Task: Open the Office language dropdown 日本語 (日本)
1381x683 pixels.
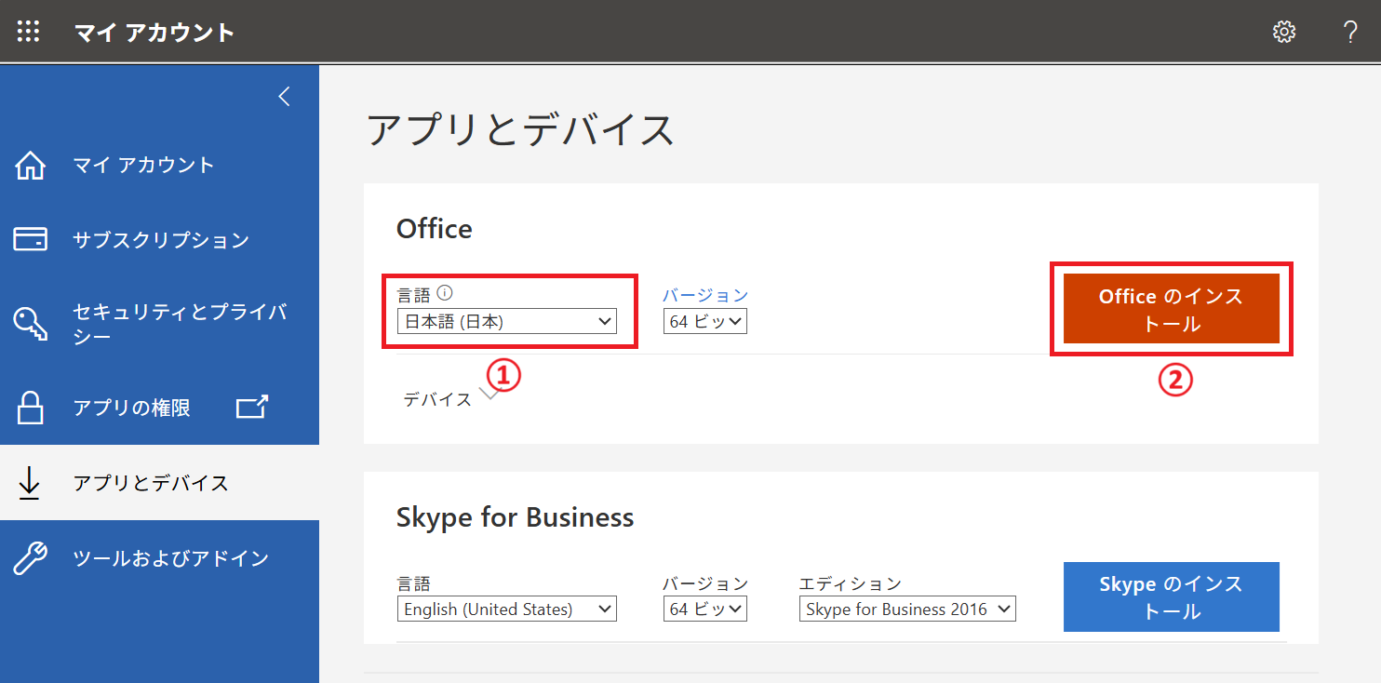Action: point(507,322)
